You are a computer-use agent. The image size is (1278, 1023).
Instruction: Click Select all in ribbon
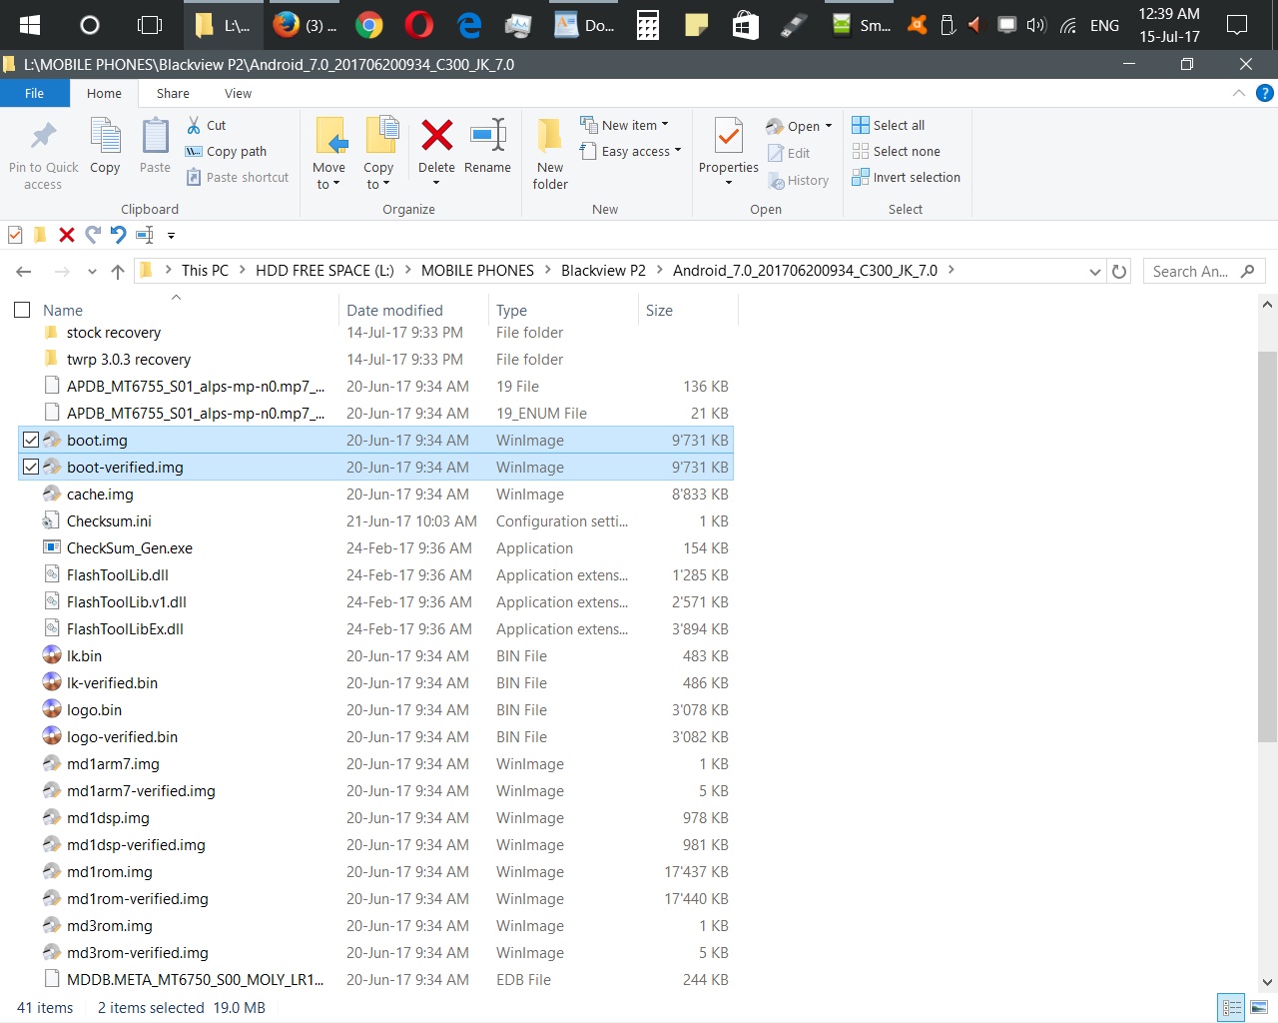889,125
